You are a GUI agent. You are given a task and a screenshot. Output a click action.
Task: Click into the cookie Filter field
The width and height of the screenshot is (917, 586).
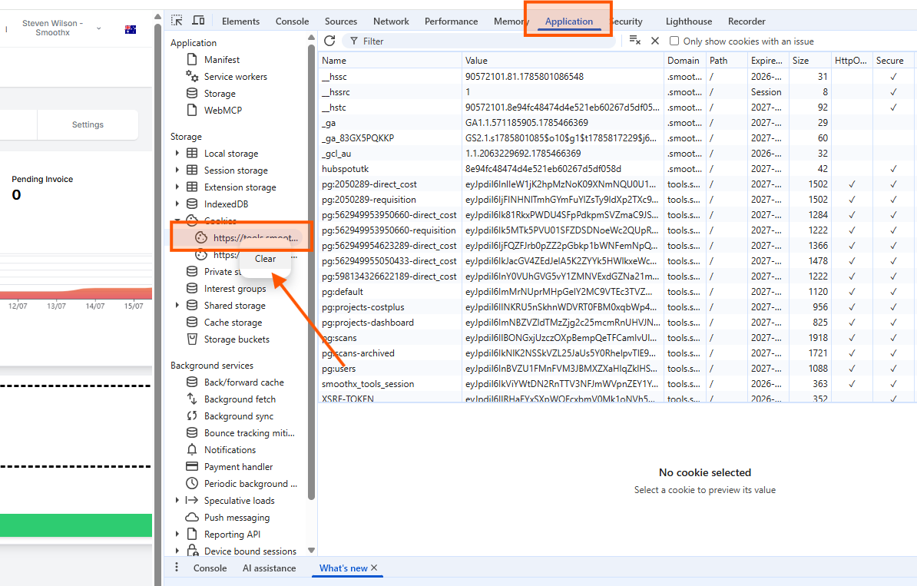click(x=479, y=41)
